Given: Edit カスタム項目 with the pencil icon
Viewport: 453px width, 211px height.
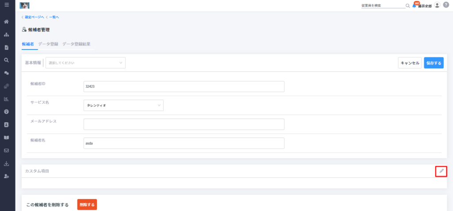Looking at the screenshot, I should click(441, 171).
